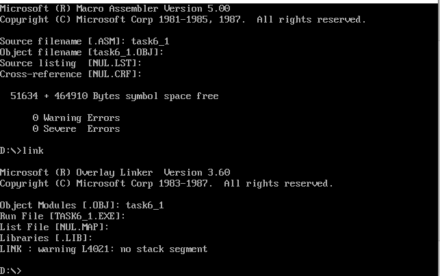Click the Source listing [NUL.LST] prompt
This screenshot has width=440, height=276.
[x=70, y=64]
